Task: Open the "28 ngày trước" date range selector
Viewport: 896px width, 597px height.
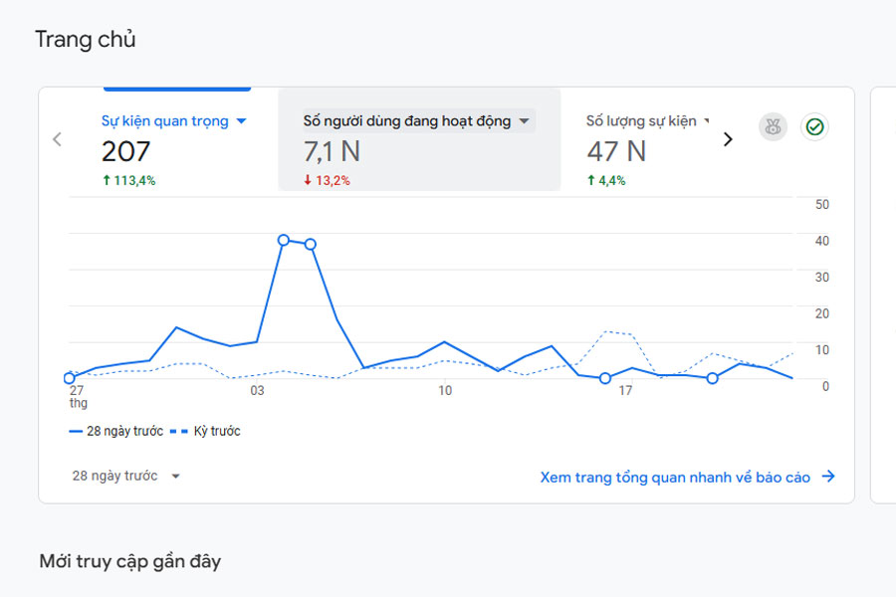Action: pyautogui.click(x=125, y=477)
